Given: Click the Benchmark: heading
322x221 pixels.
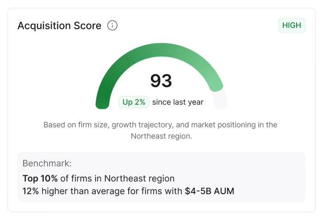Looking at the screenshot, I should (x=47, y=163).
